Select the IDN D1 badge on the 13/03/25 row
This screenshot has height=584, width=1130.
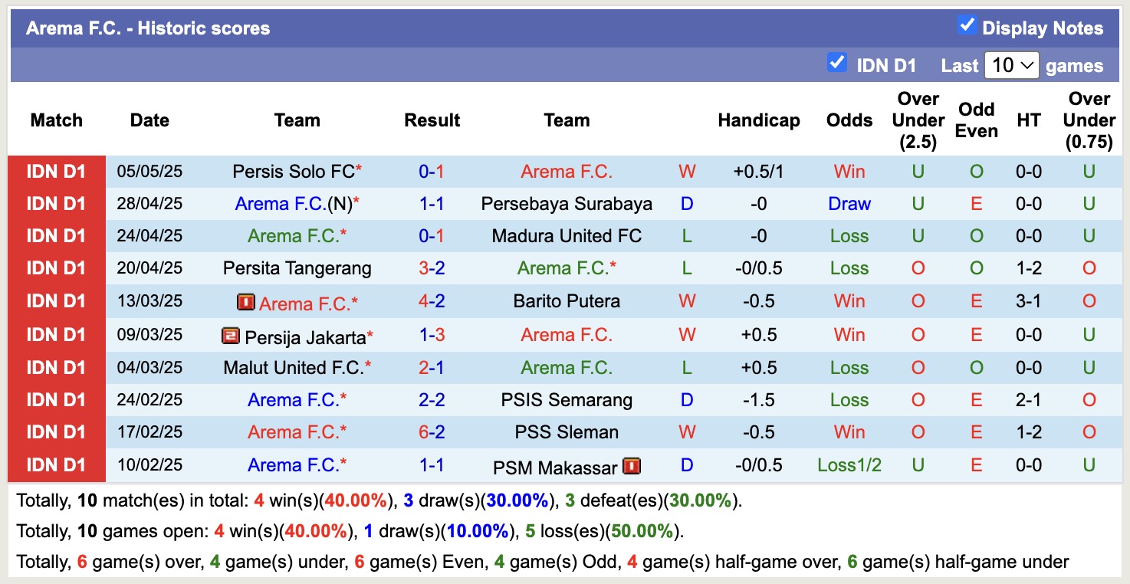click(x=56, y=301)
